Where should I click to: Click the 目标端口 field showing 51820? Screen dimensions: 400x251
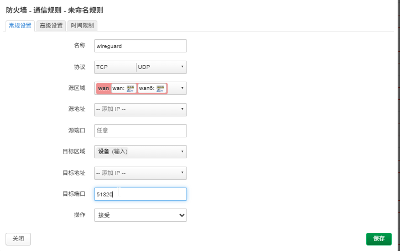click(141, 194)
